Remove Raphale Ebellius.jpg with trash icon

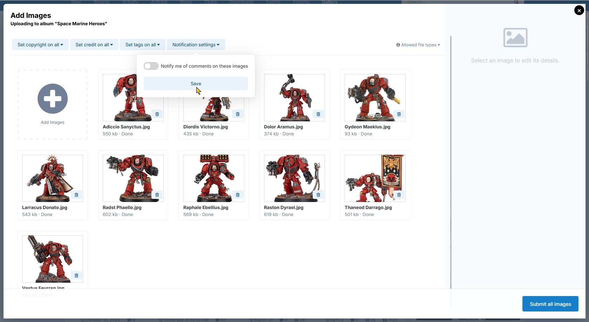point(238,195)
